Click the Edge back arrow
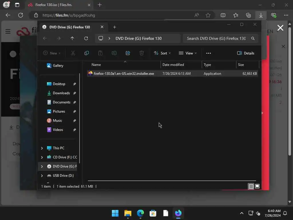The height and width of the screenshot is (220, 293). pos(8,15)
